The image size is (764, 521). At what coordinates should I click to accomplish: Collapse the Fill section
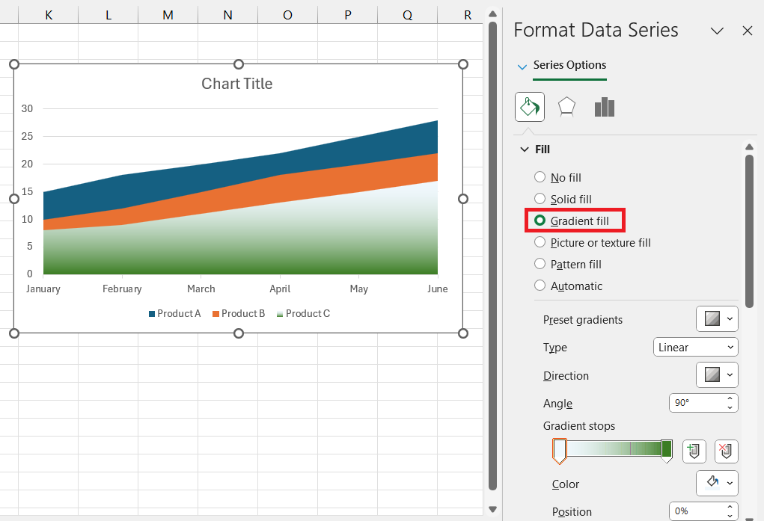point(525,149)
